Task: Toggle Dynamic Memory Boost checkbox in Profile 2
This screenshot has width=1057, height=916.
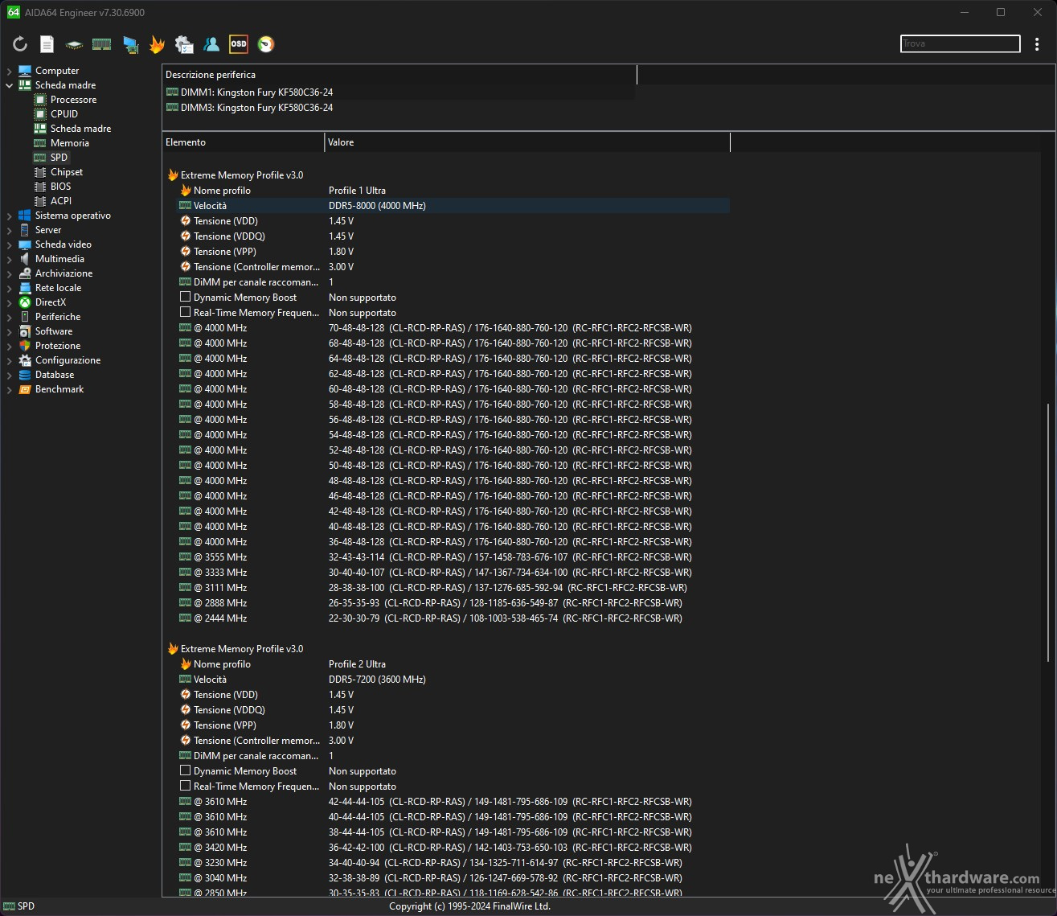Action: click(x=185, y=770)
